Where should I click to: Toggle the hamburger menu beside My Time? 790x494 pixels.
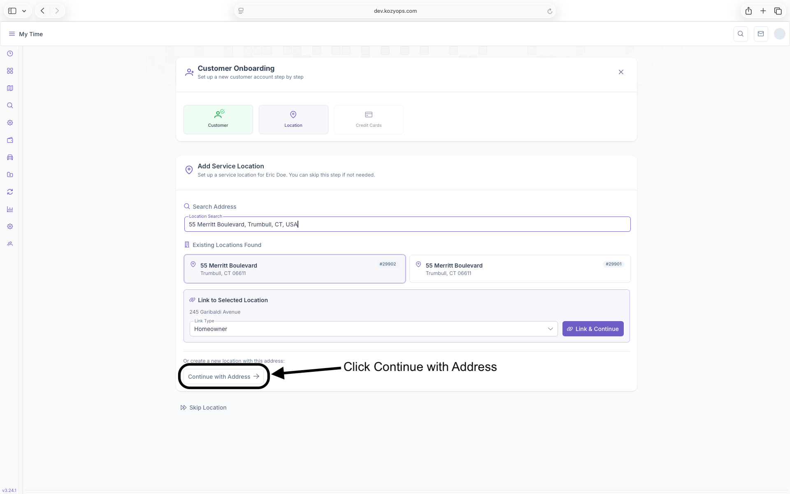click(12, 34)
